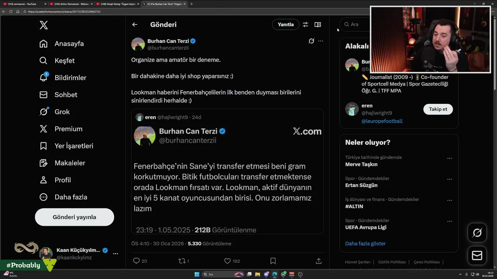Click Daha fazla göster link
Viewport: 497px width, 279px height.
[365, 243]
